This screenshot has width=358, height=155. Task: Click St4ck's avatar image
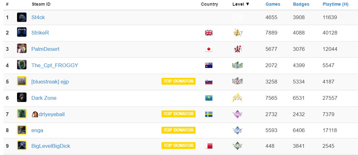22,18
